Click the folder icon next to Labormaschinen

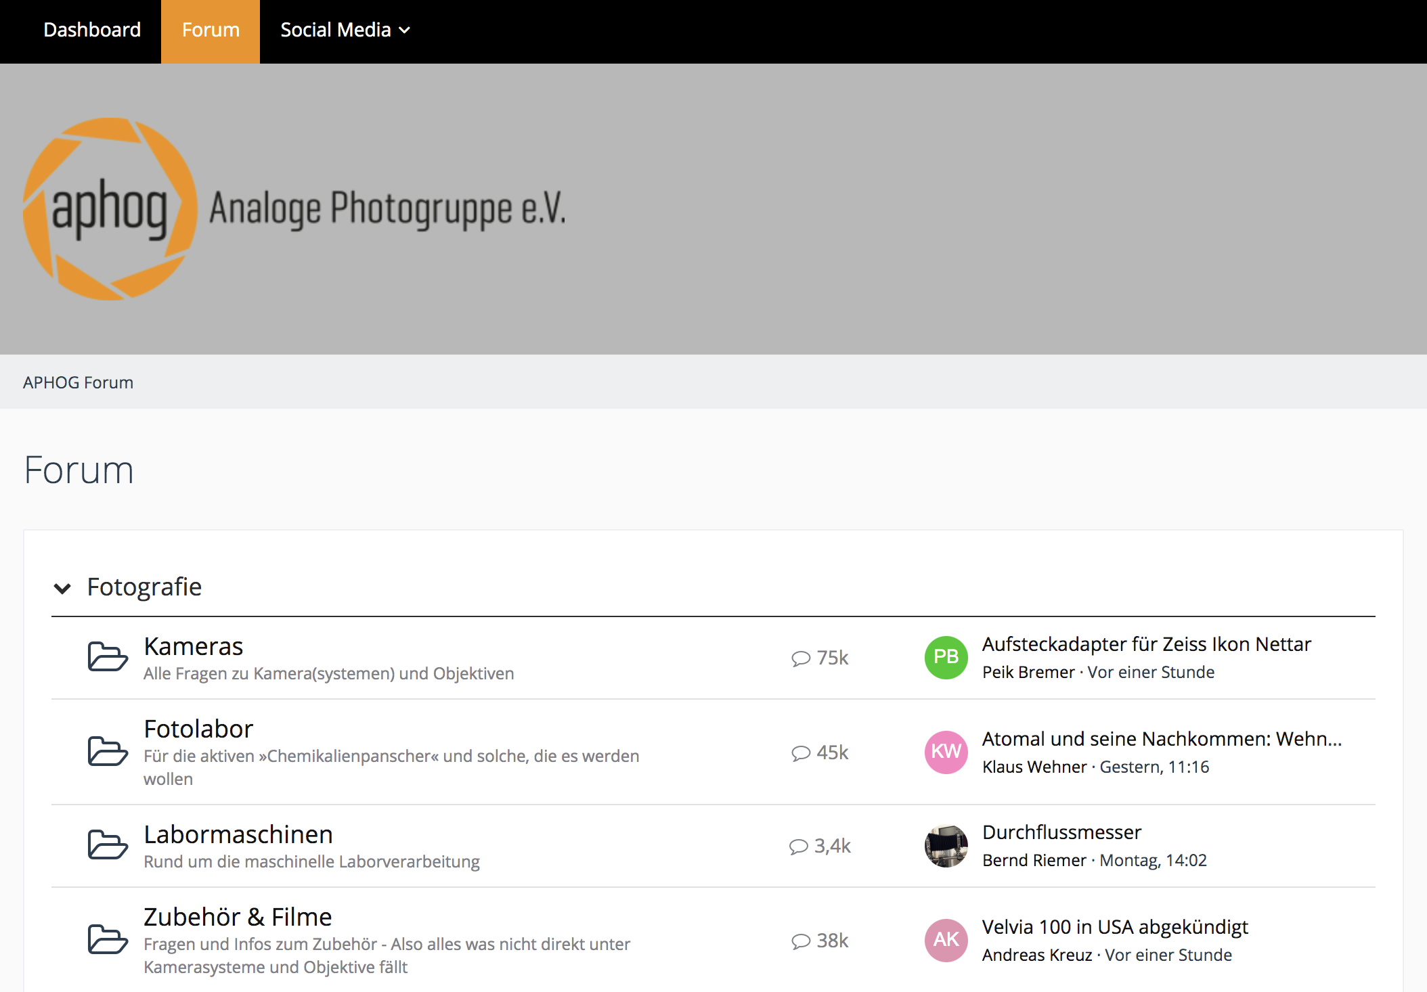108,844
